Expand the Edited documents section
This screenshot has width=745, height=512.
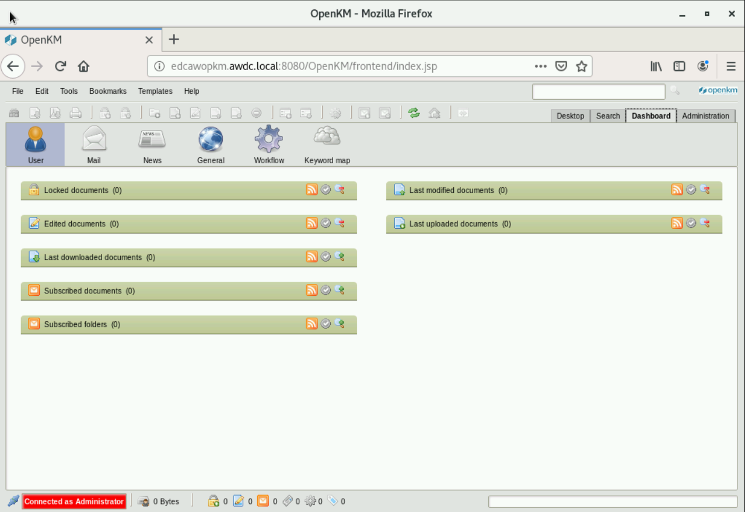click(x=188, y=224)
